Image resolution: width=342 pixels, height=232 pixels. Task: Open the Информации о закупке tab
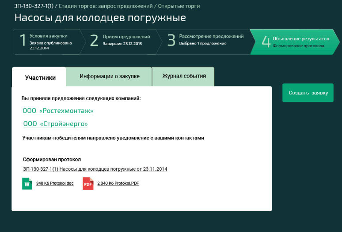[109, 76]
